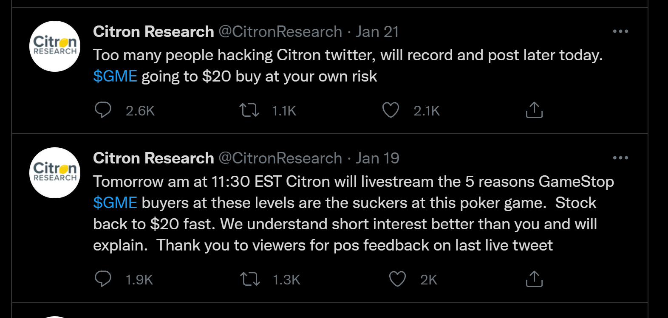Open more options for Jan 21 tweet
The height and width of the screenshot is (318, 668).
[x=620, y=31]
